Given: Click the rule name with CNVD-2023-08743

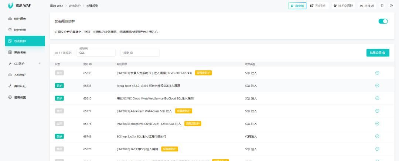Looking at the screenshot, I should tap(154, 73).
